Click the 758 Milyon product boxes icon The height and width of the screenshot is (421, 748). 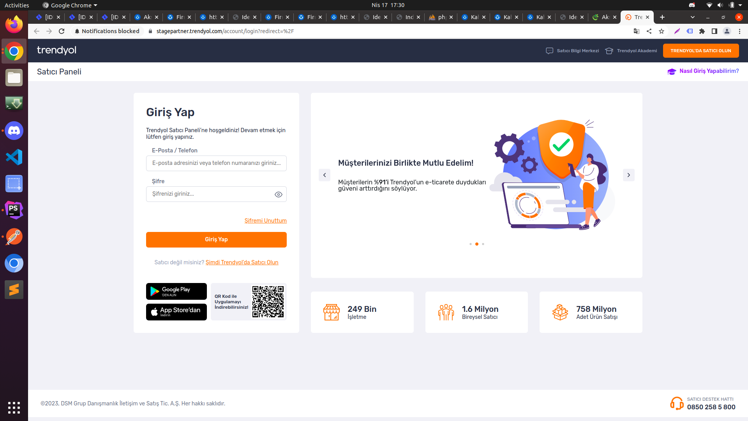point(560,312)
